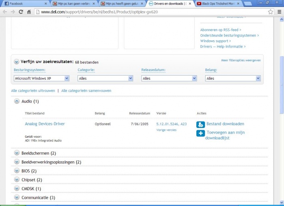
Task: Open the Categorie dropdown
Action: click(x=105, y=78)
